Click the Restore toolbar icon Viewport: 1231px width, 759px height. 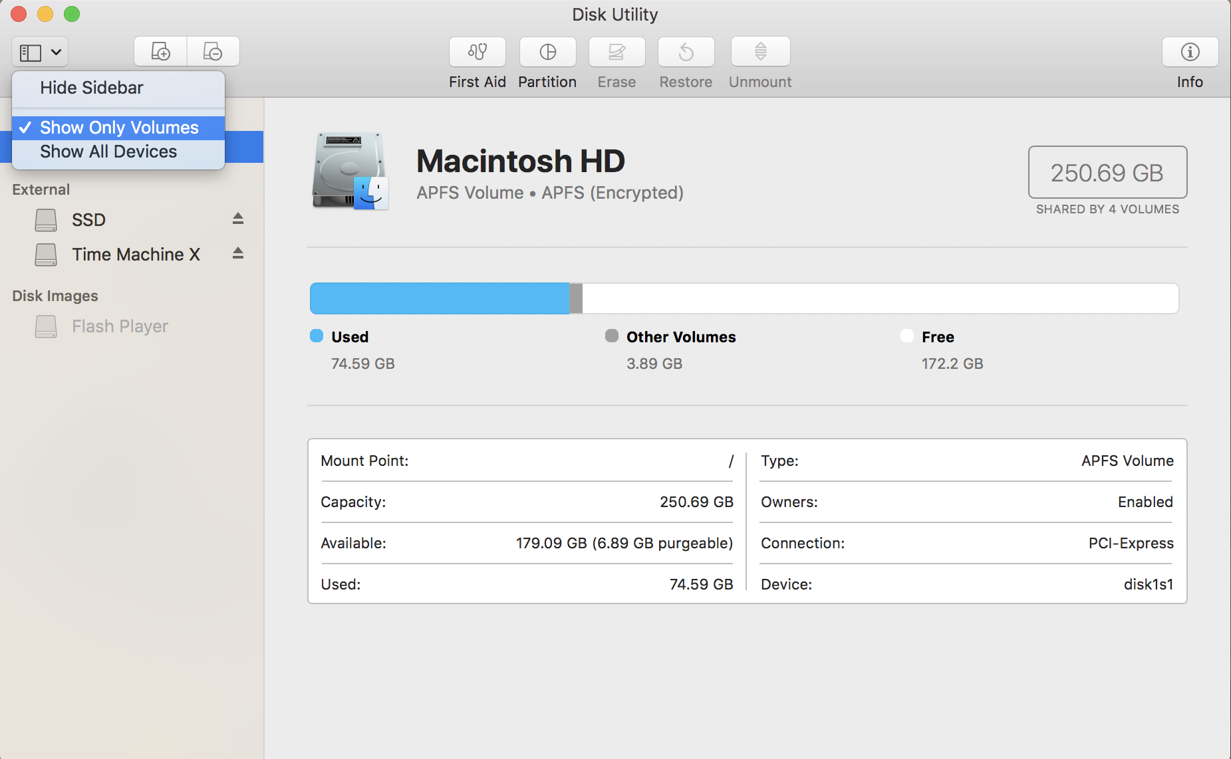[x=686, y=52]
